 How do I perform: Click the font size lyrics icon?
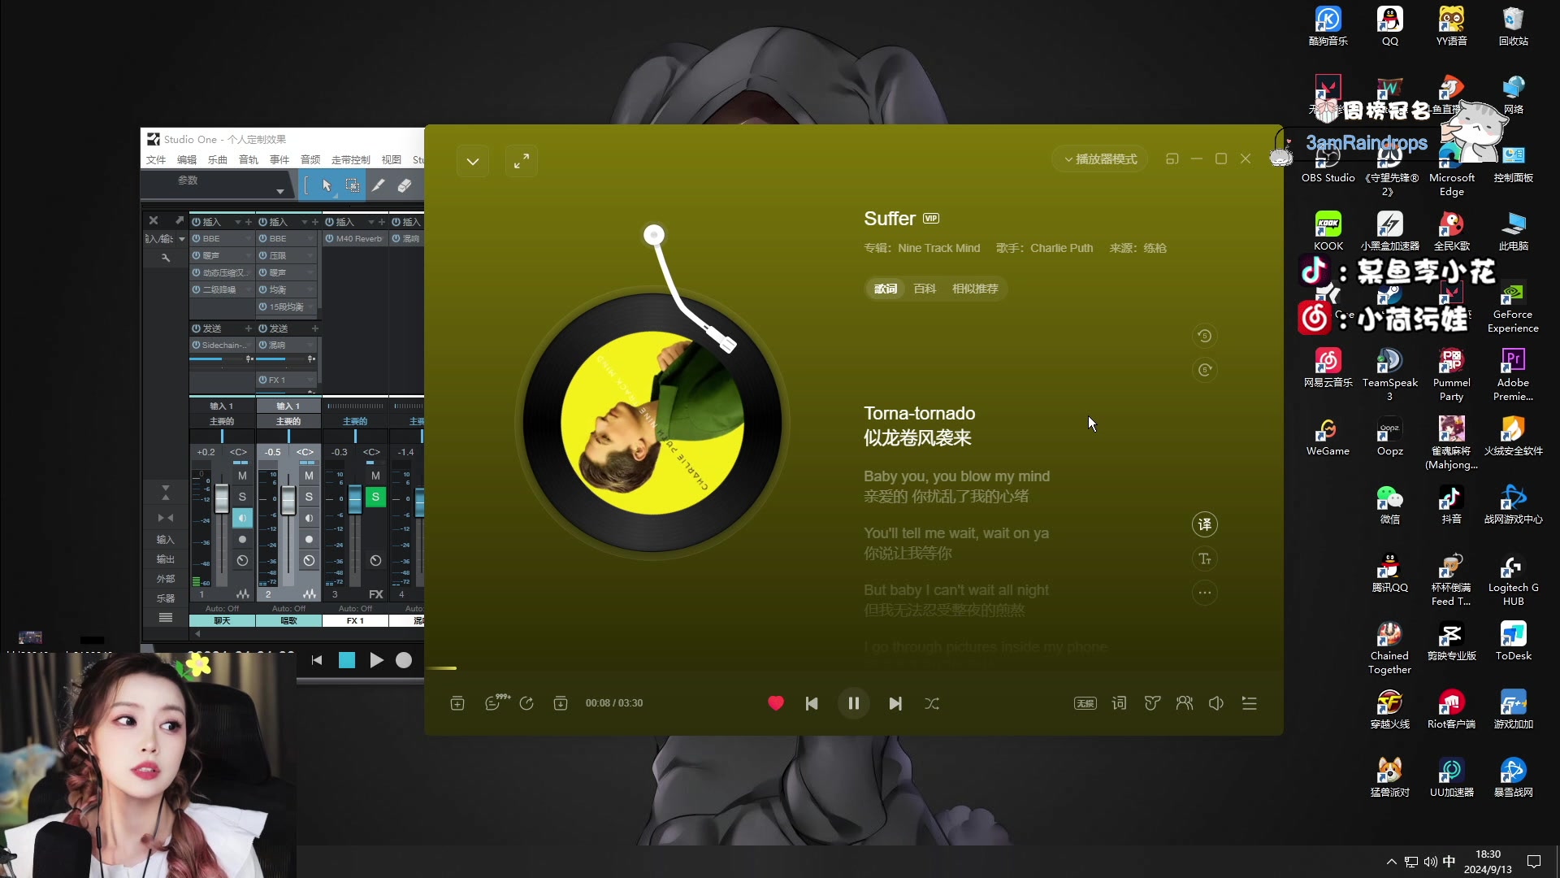(x=1204, y=559)
